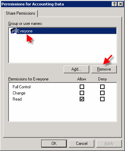Screen dimensions: 125x151
Task: Check Deny for Full Control
Action: [102, 87]
